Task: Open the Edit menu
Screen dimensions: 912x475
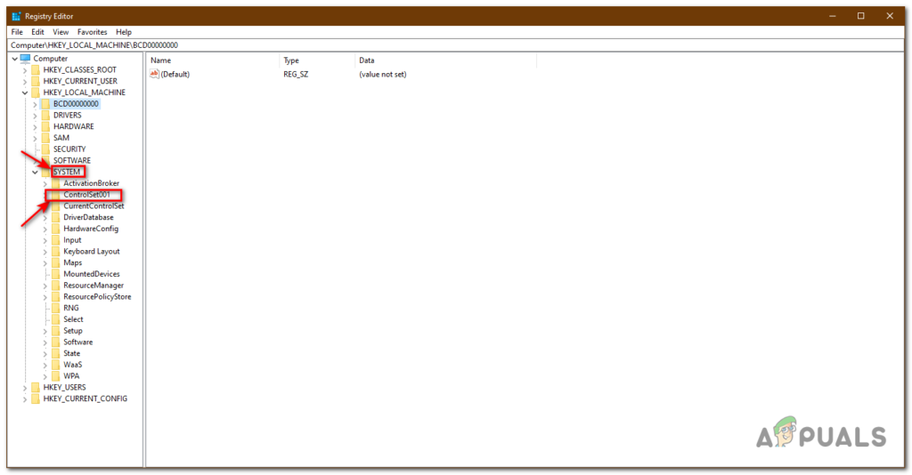Action: tap(37, 32)
